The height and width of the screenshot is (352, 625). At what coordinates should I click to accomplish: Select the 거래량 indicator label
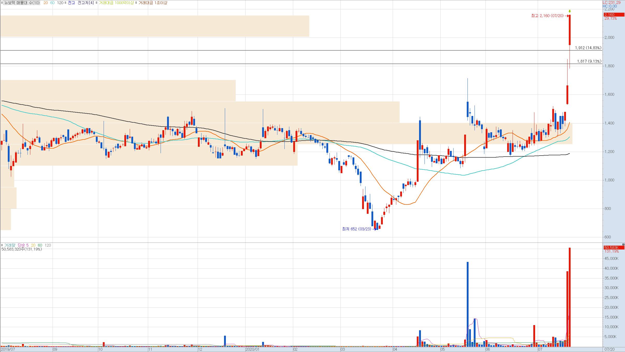(x=10, y=245)
